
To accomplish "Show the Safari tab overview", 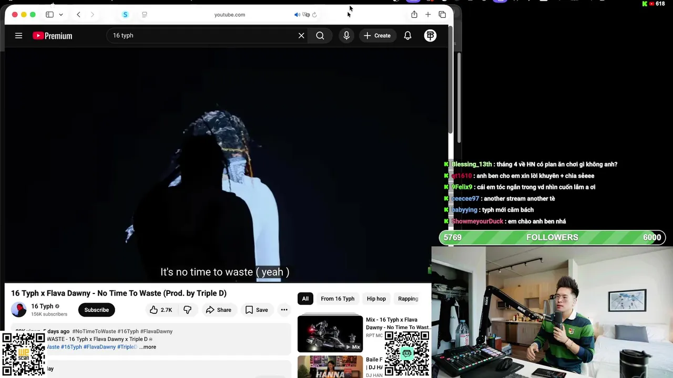I will click(x=442, y=15).
